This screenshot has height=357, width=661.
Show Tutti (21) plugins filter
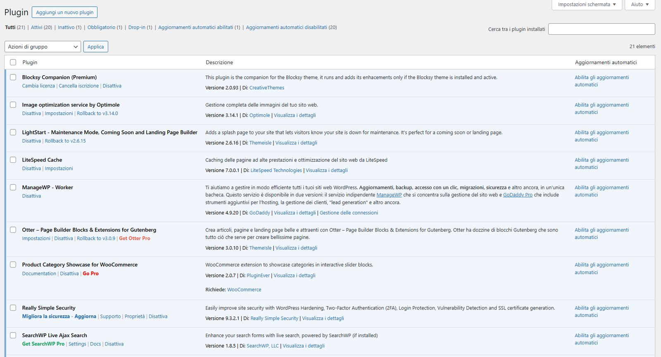(15, 27)
